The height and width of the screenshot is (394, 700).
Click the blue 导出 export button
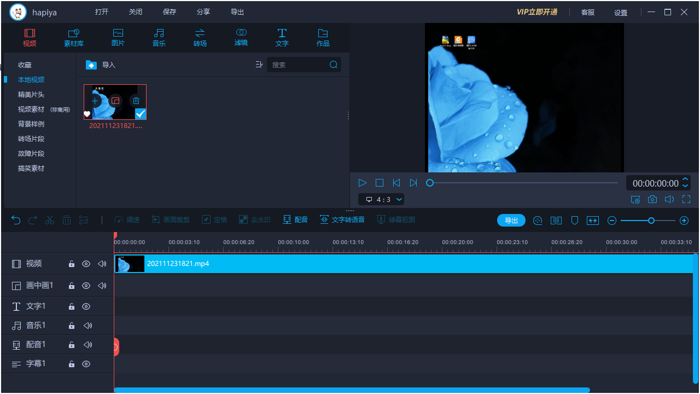pyautogui.click(x=511, y=221)
